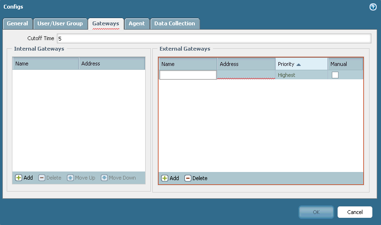This screenshot has width=381, height=225.
Task: Open the Highest priority cell dropdown
Action: [x=301, y=75]
